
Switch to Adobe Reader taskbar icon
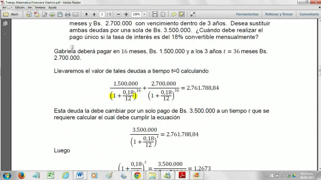[182, 175]
